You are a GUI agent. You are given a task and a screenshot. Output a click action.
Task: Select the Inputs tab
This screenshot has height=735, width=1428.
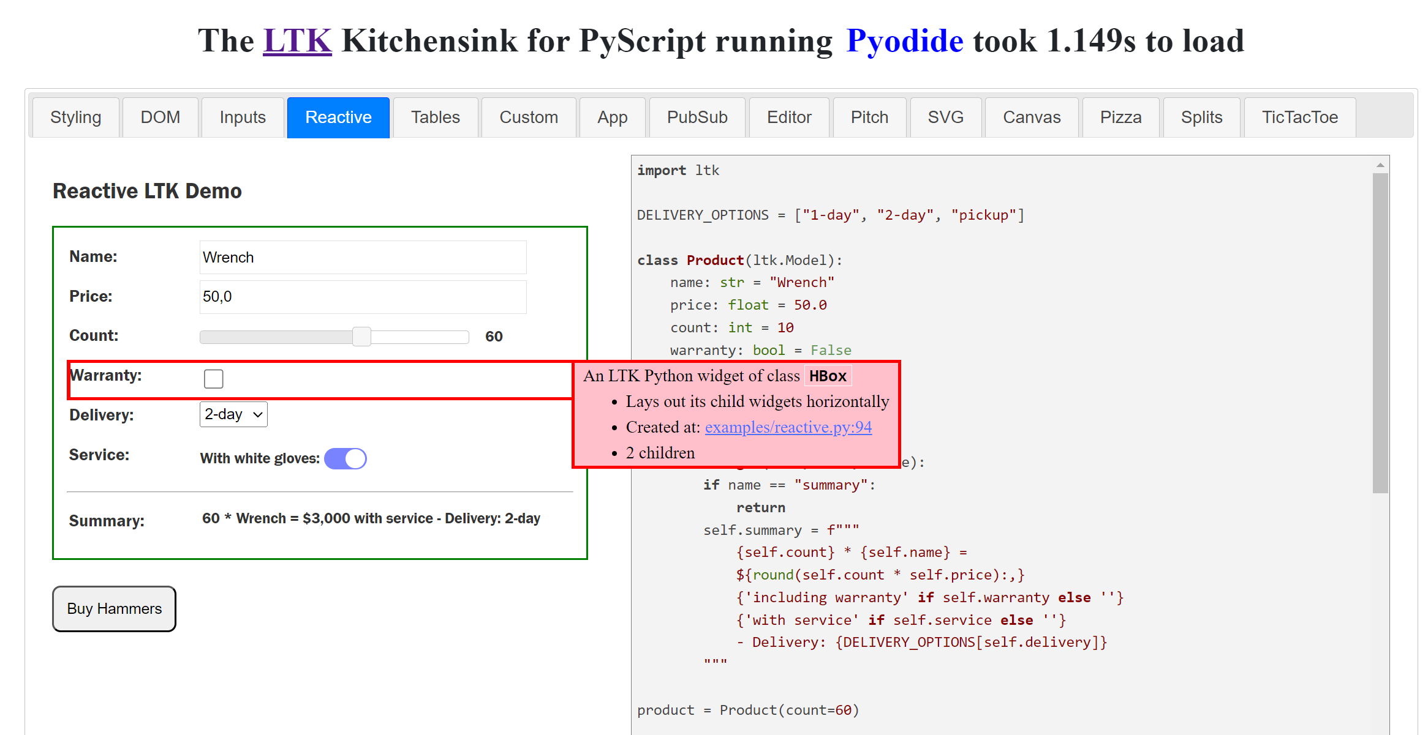243,118
